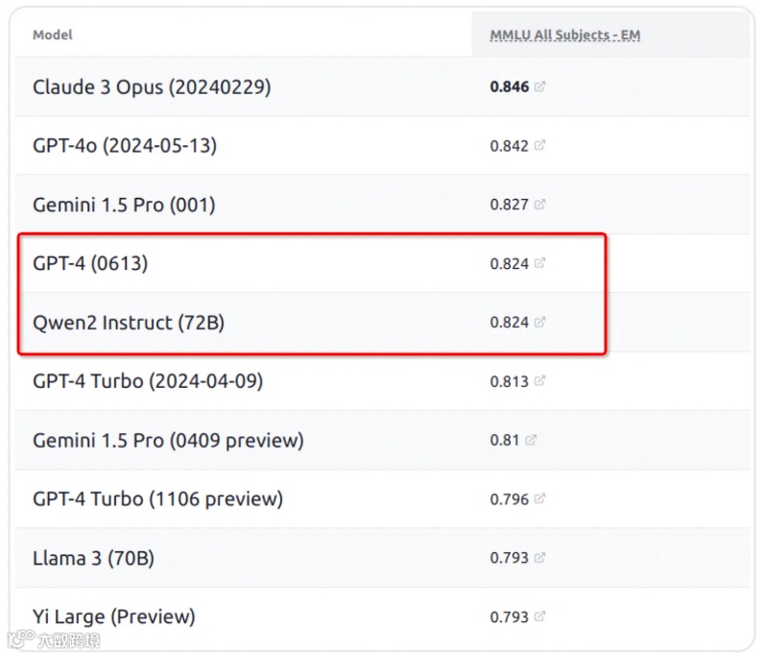The width and height of the screenshot is (763, 655).
Task: Open external link icon beside GPT-4 Turbo (1106 preview) score
Action: click(x=539, y=498)
